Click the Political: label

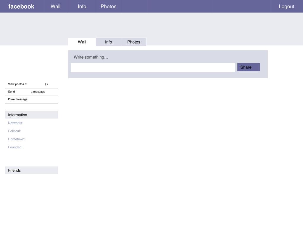pyautogui.click(x=14, y=131)
